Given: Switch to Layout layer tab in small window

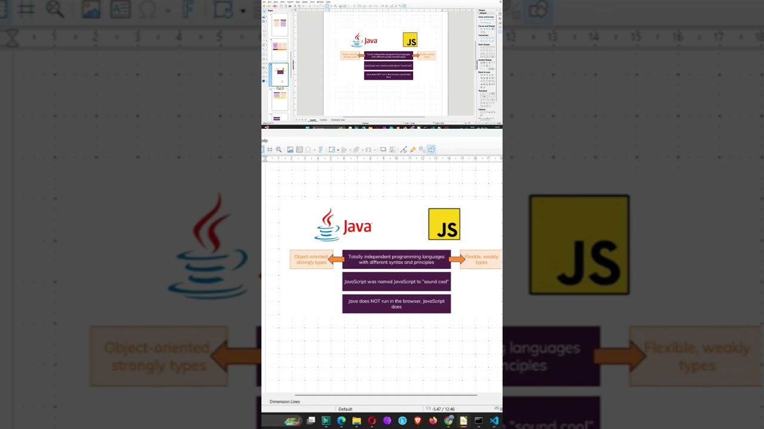Looking at the screenshot, I should pyautogui.click(x=313, y=120).
